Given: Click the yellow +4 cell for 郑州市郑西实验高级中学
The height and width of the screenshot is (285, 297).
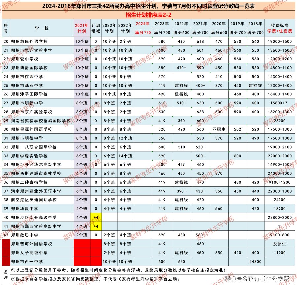Looking at the screenshot, I should point(96,226).
